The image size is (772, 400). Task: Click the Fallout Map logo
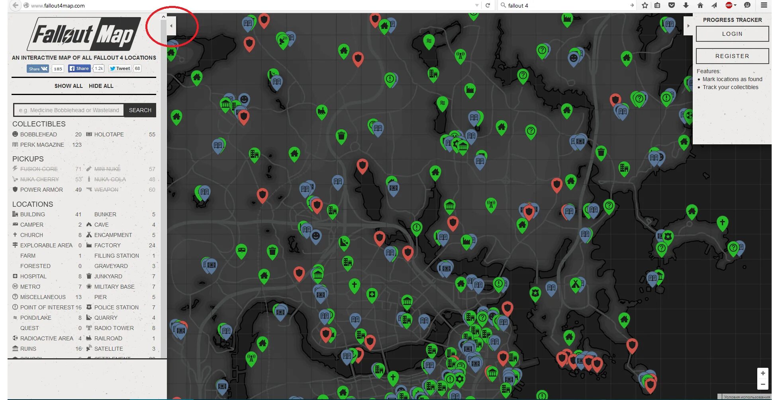[x=84, y=34]
